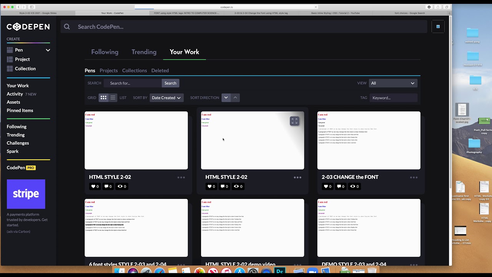492x277 pixels.
Task: Click the Project icon in the Create section
Action: (x=10, y=59)
